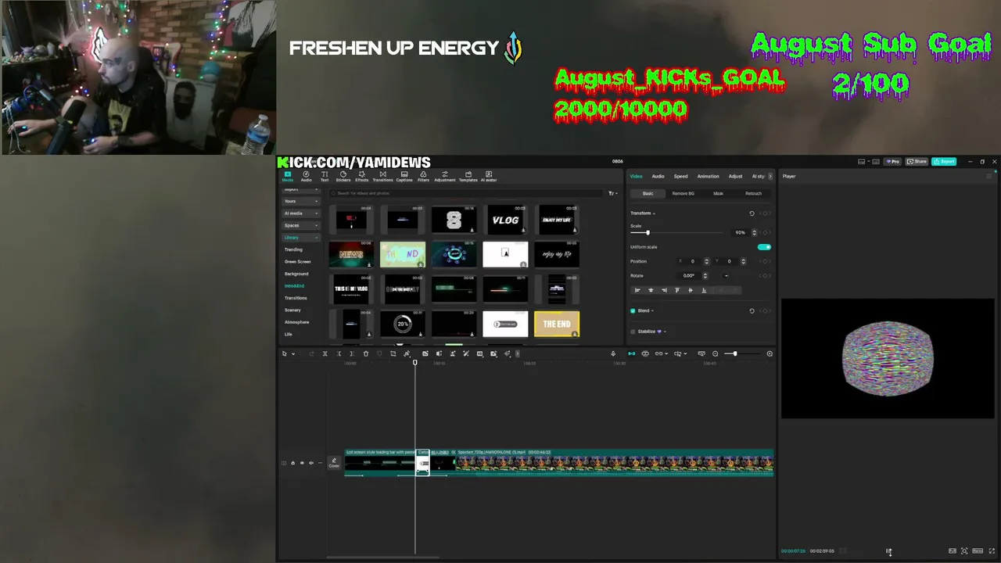Open the Stickers panel icon
1001x563 pixels.
(343, 176)
